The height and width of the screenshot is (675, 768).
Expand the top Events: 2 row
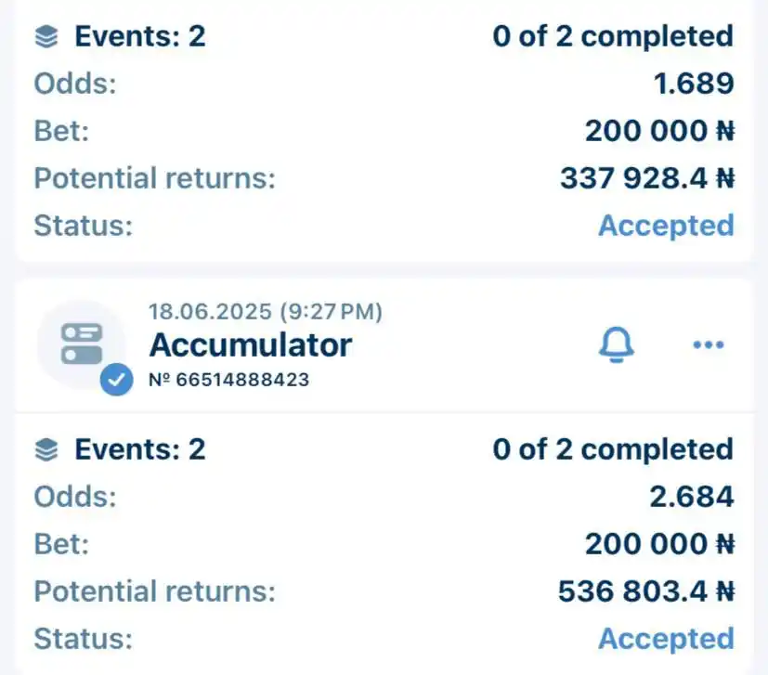(x=384, y=37)
